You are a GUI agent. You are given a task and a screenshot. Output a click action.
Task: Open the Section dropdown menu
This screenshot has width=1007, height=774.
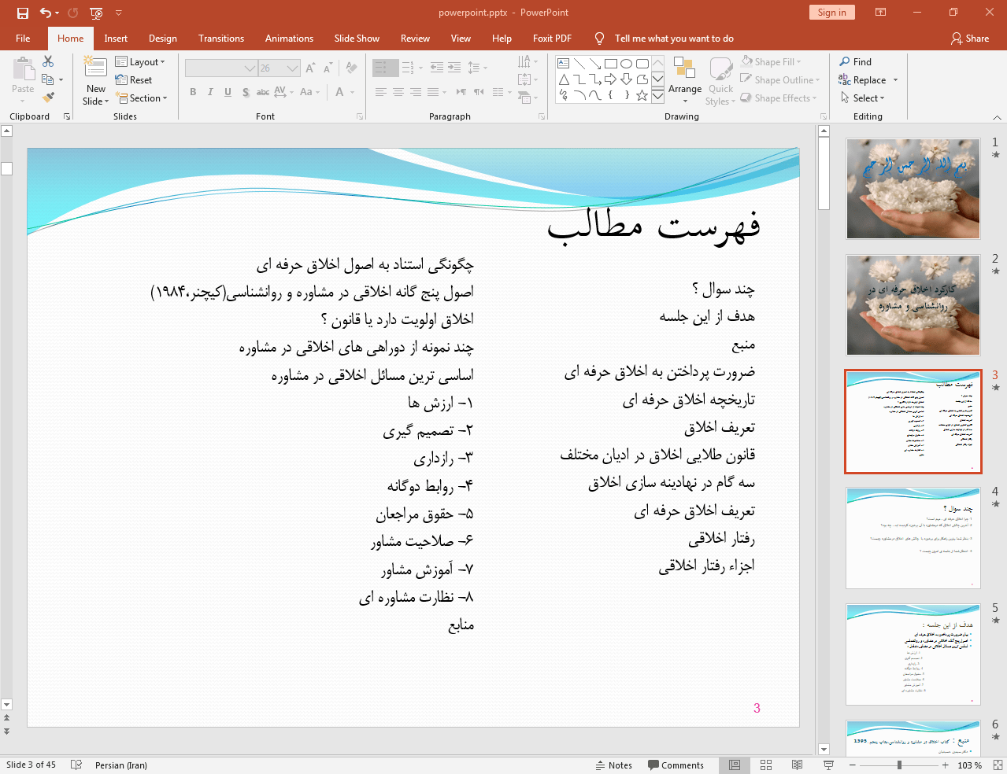click(x=142, y=98)
